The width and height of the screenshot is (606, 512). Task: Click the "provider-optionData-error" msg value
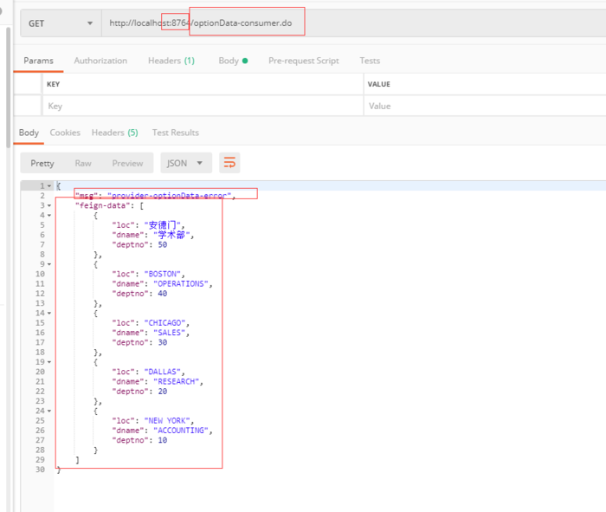(x=170, y=196)
